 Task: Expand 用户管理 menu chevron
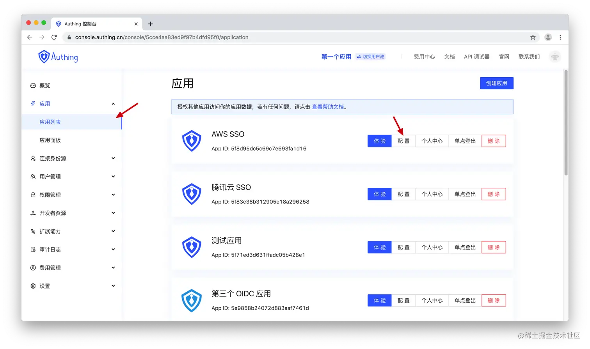coord(113,177)
